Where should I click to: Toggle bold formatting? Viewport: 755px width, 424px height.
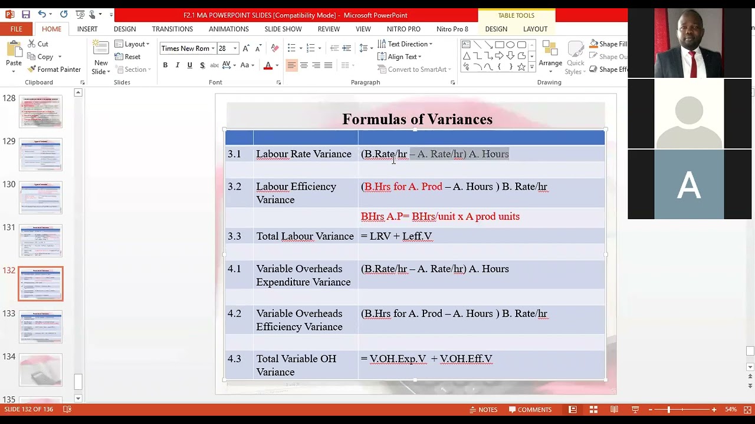(165, 65)
